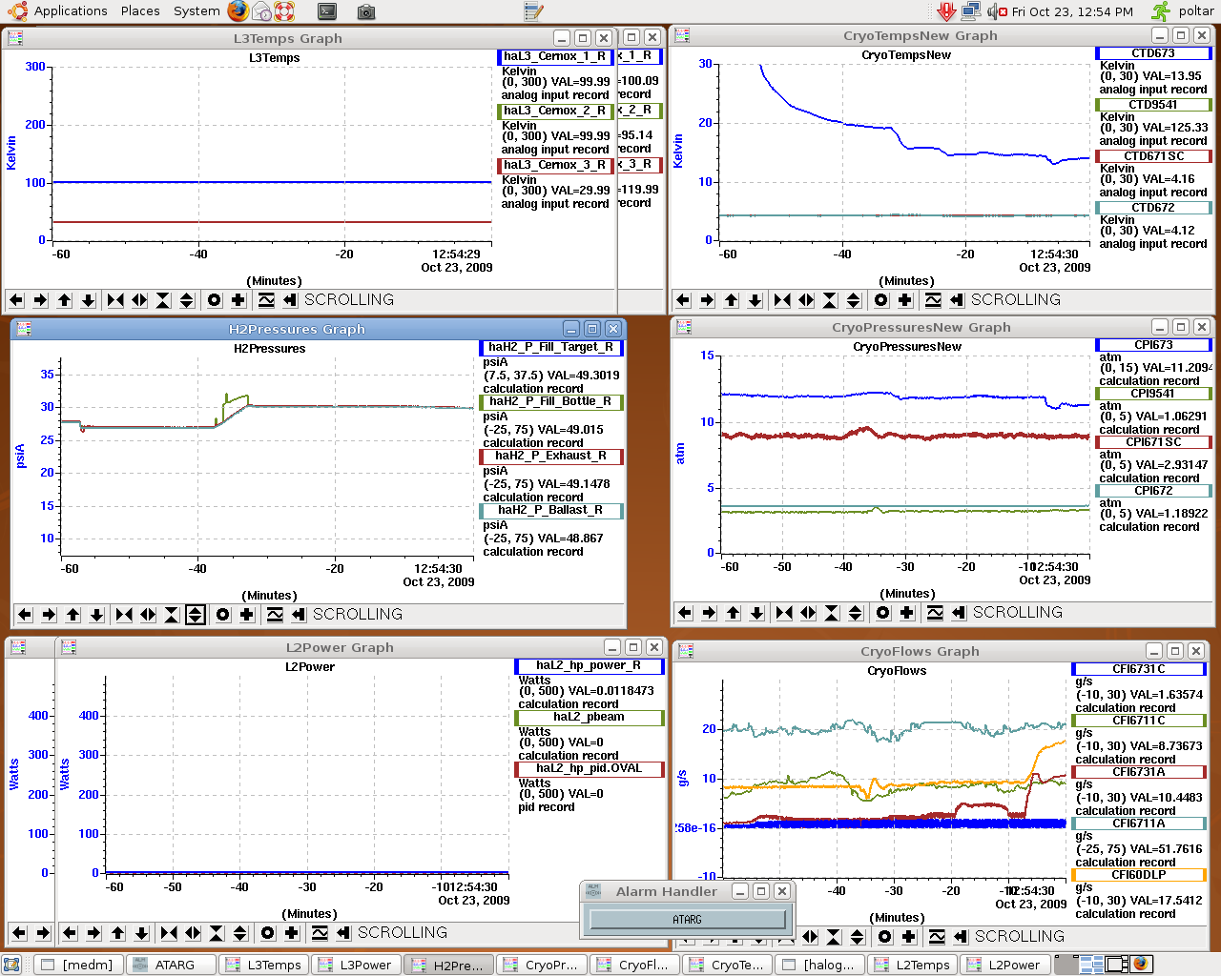Click graph refresh icon in L2Power toolbar
This screenshot has width=1221, height=976.
(x=320, y=933)
